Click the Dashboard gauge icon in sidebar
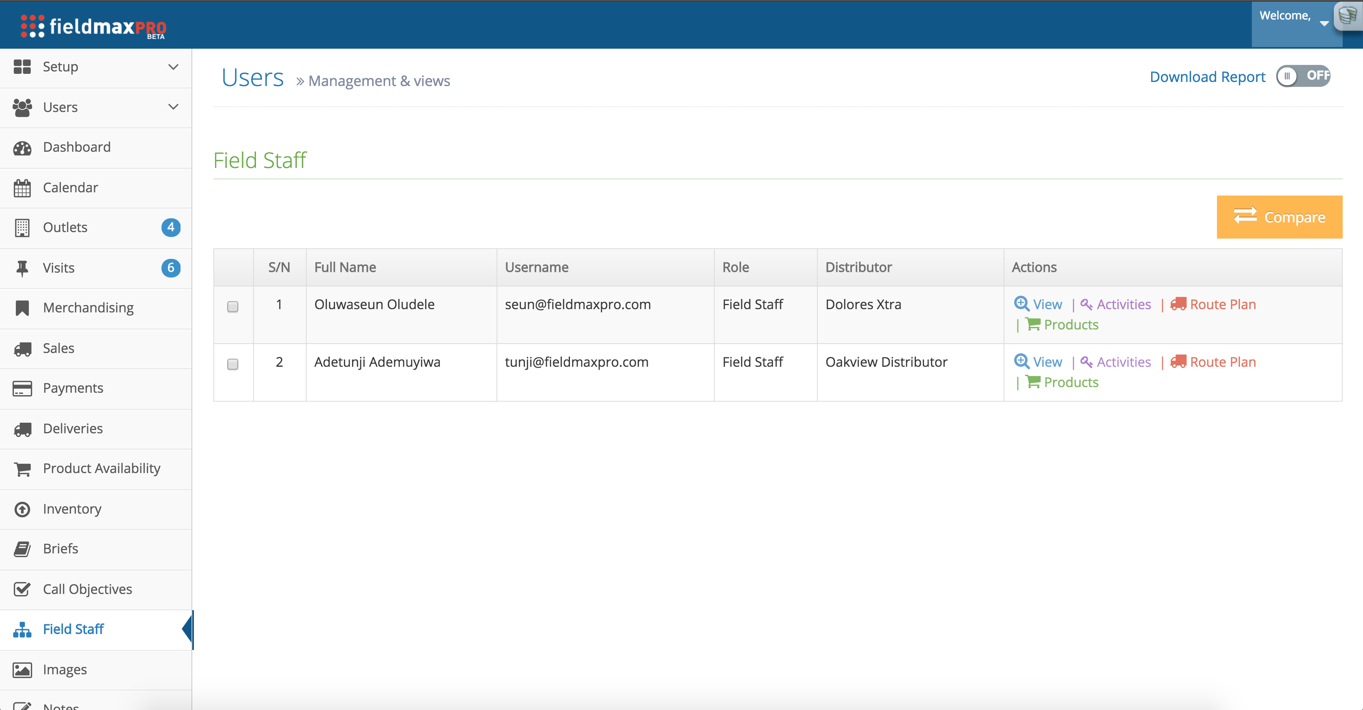The image size is (1363, 710). 22,148
